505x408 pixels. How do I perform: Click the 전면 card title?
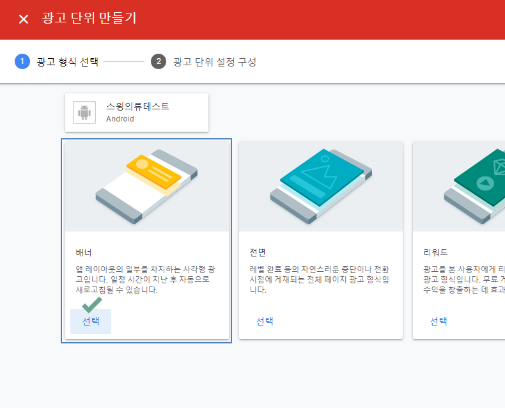258,252
